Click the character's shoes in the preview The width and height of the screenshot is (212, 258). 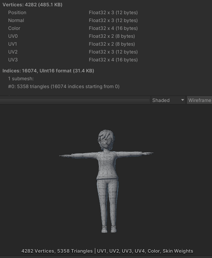109,229
